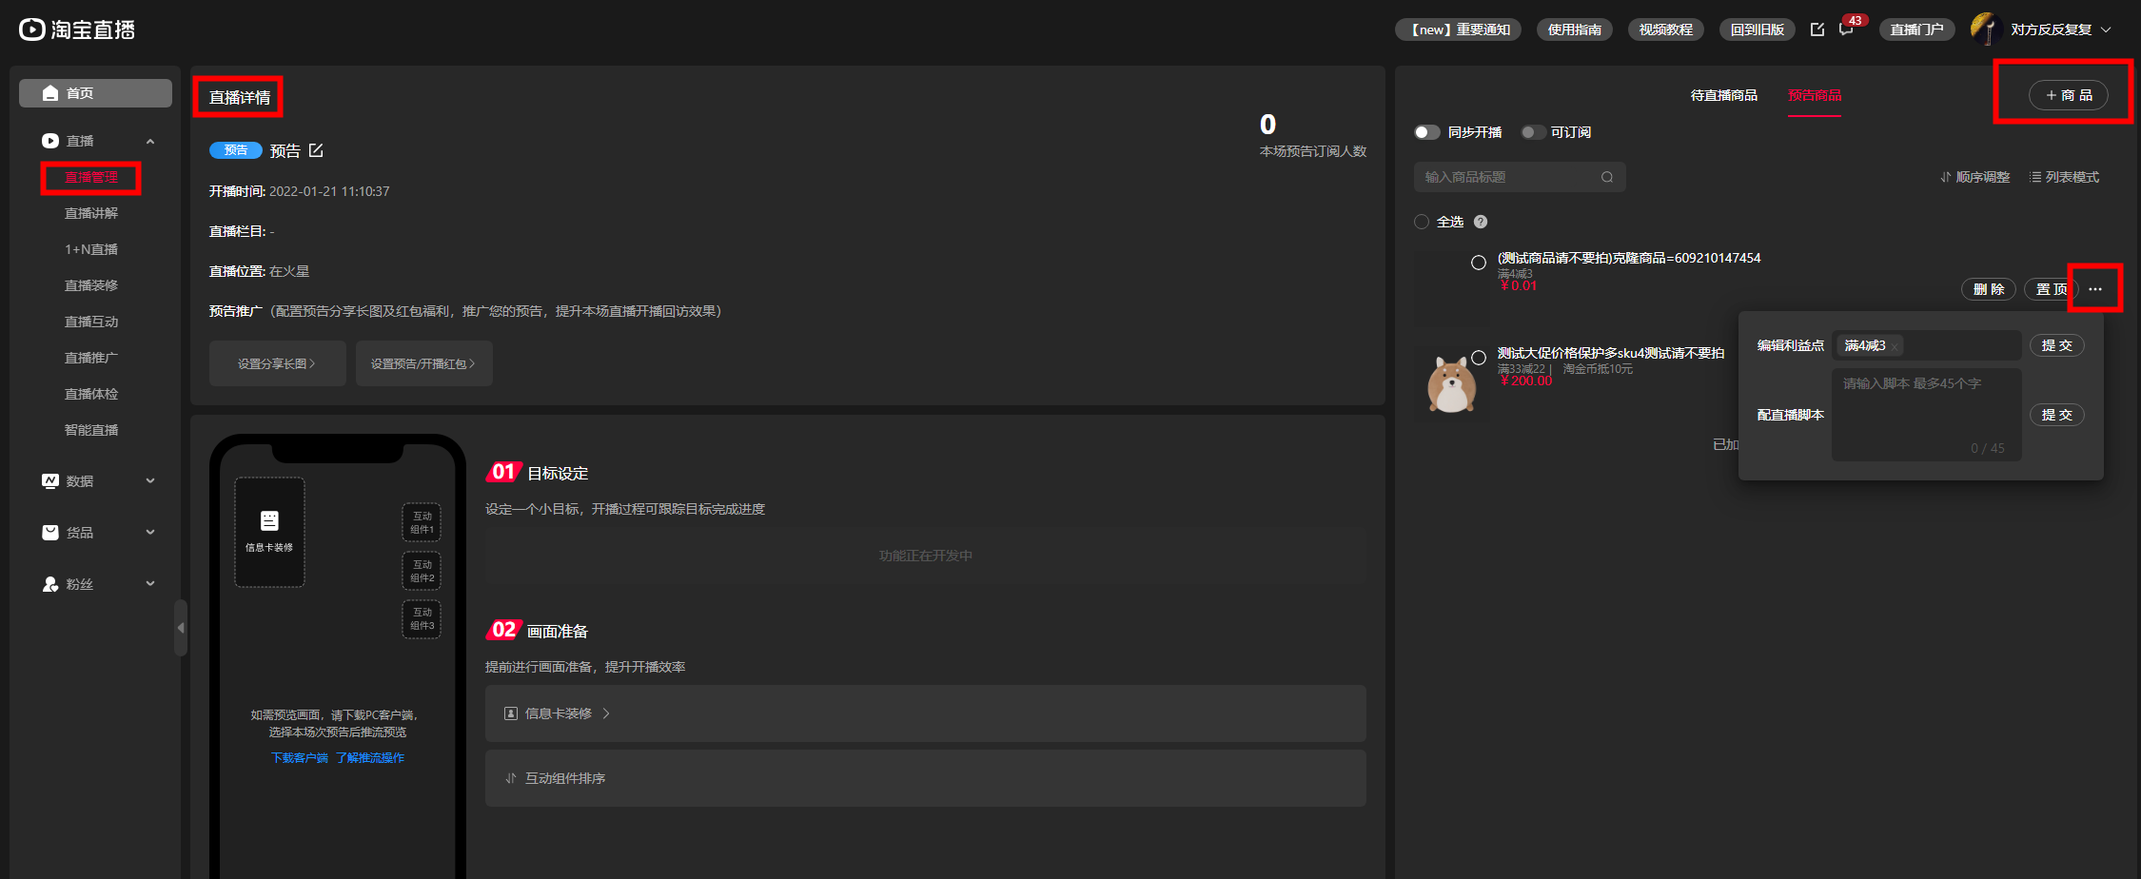Click the 直播 play icon in sidebar
This screenshot has width=2141, height=879.
50,141
